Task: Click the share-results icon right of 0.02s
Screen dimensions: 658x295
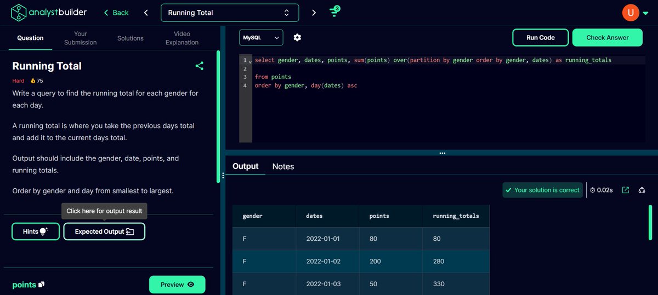Action: click(x=642, y=190)
